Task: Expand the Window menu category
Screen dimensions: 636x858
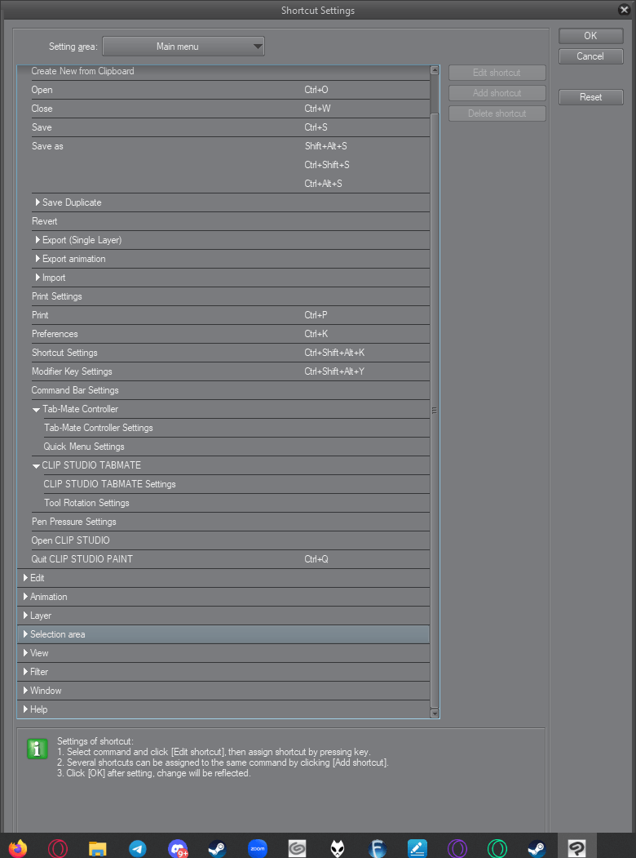Action: (x=25, y=691)
